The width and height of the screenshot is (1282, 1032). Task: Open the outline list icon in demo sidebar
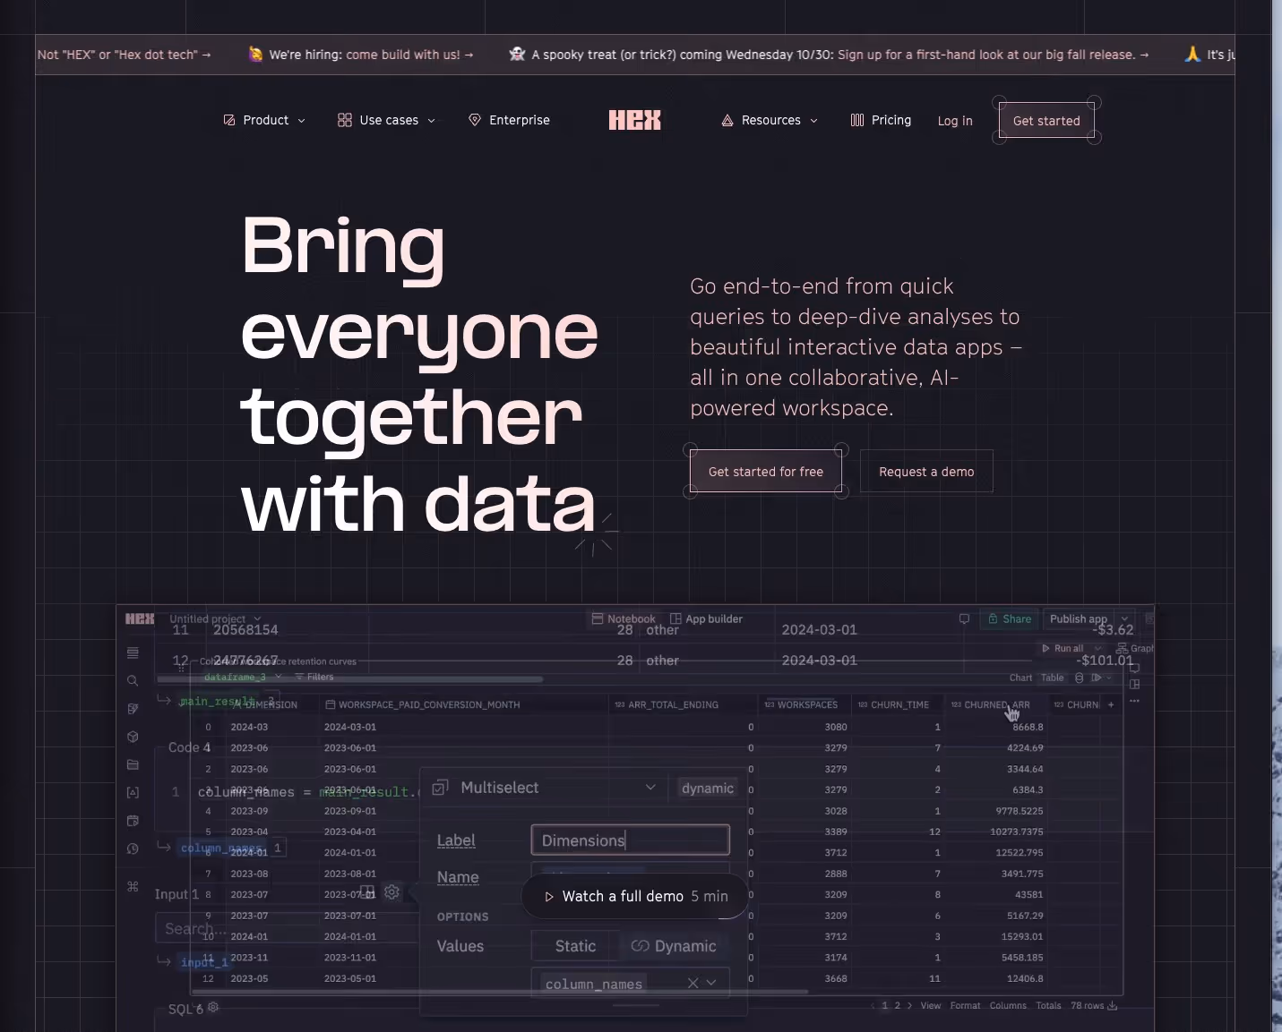tap(133, 652)
